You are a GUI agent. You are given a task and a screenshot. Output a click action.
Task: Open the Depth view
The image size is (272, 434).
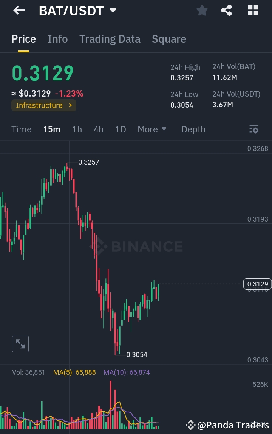click(193, 129)
